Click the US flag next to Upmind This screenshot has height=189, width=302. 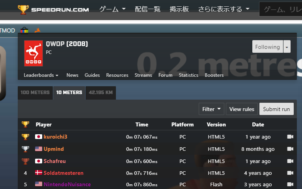pyautogui.click(x=39, y=149)
